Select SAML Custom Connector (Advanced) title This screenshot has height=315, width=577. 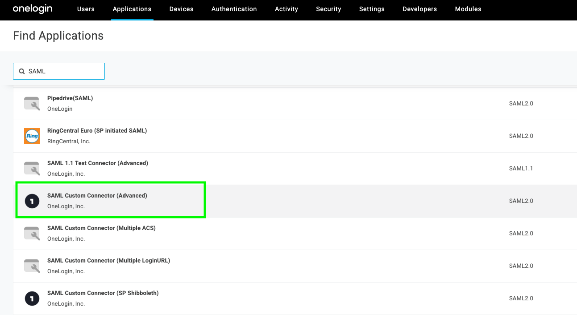coord(97,196)
